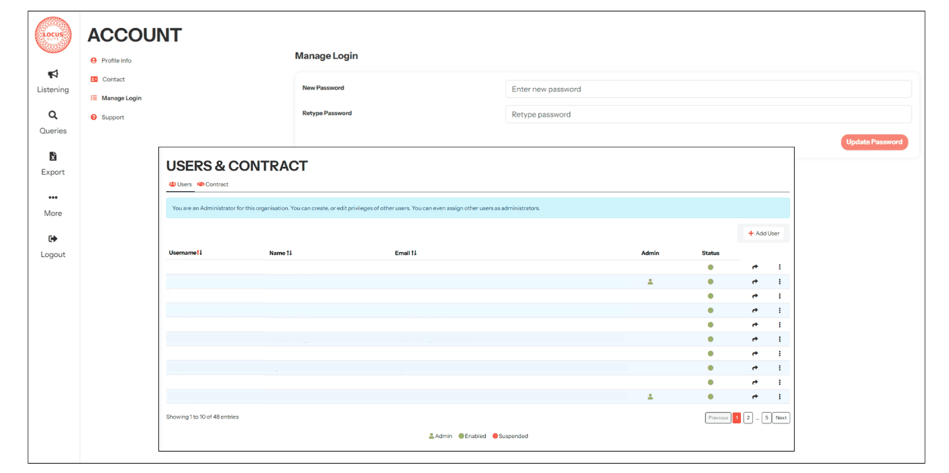
Task: Open Queries via magnifier icon
Action: (x=53, y=115)
